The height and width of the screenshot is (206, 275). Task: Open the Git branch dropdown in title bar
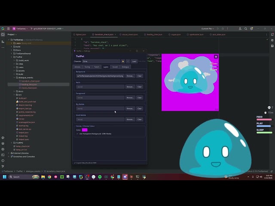pyautogui.click(x=47, y=29)
